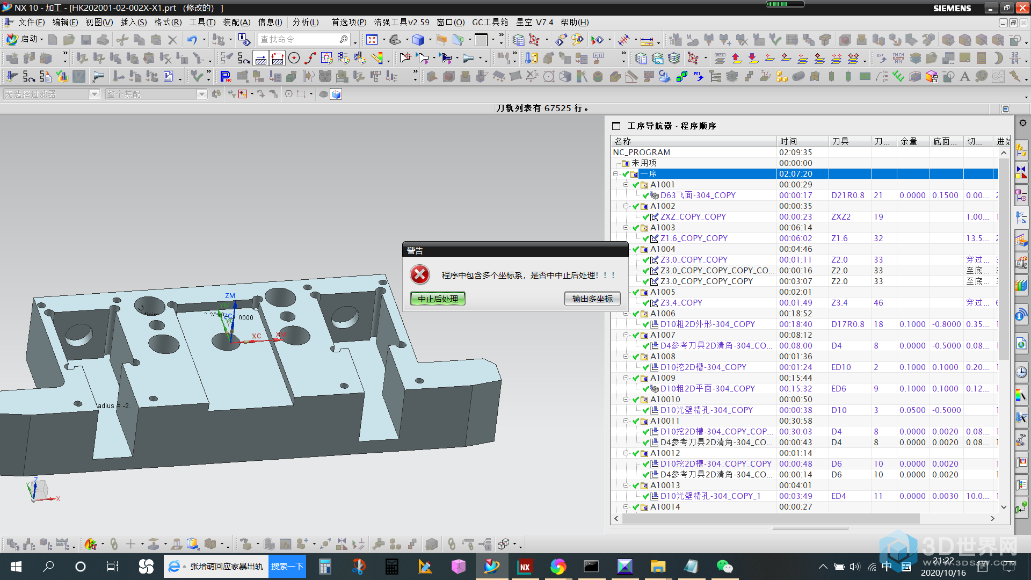Click the 搜索一下 taskbar button
The image size is (1031, 580).
point(287,567)
